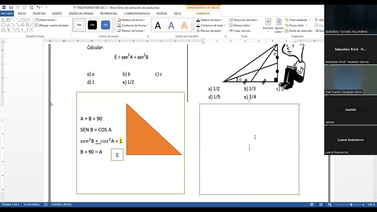
Task: Switch to the INSERTAR tab
Action: [x=39, y=14]
